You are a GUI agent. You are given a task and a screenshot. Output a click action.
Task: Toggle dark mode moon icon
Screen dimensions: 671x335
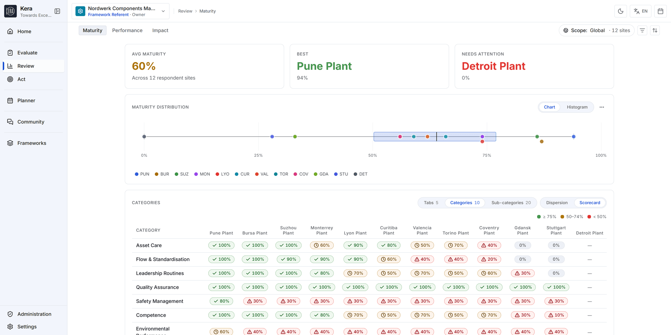tap(621, 11)
